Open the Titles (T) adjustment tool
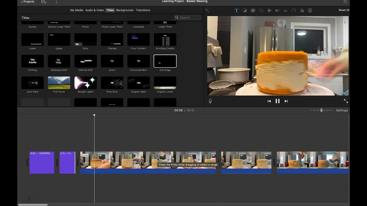The image size is (367, 206). pos(237,10)
